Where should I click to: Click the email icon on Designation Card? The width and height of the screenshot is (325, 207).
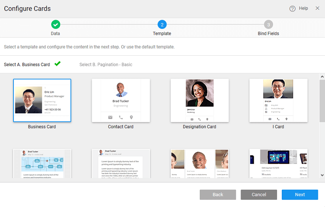(x=192, y=119)
